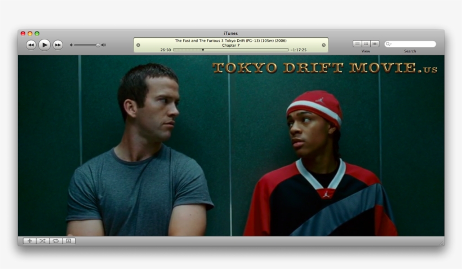
Task: Click the fast-forward (next) button
Action: tap(57, 45)
